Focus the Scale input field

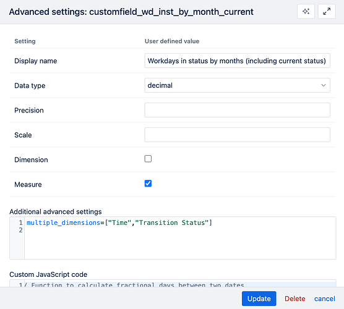pos(237,135)
